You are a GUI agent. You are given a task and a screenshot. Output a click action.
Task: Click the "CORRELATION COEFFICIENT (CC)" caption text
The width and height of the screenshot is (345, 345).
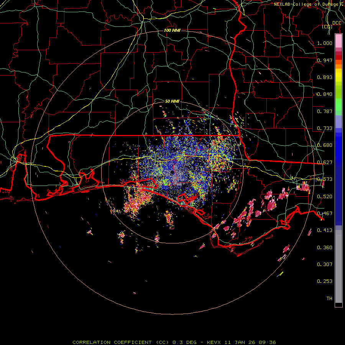[x=121, y=342]
